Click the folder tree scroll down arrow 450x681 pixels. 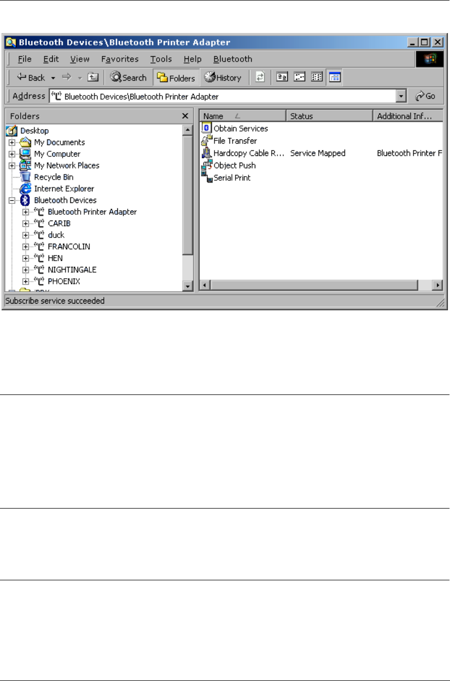coord(188,286)
